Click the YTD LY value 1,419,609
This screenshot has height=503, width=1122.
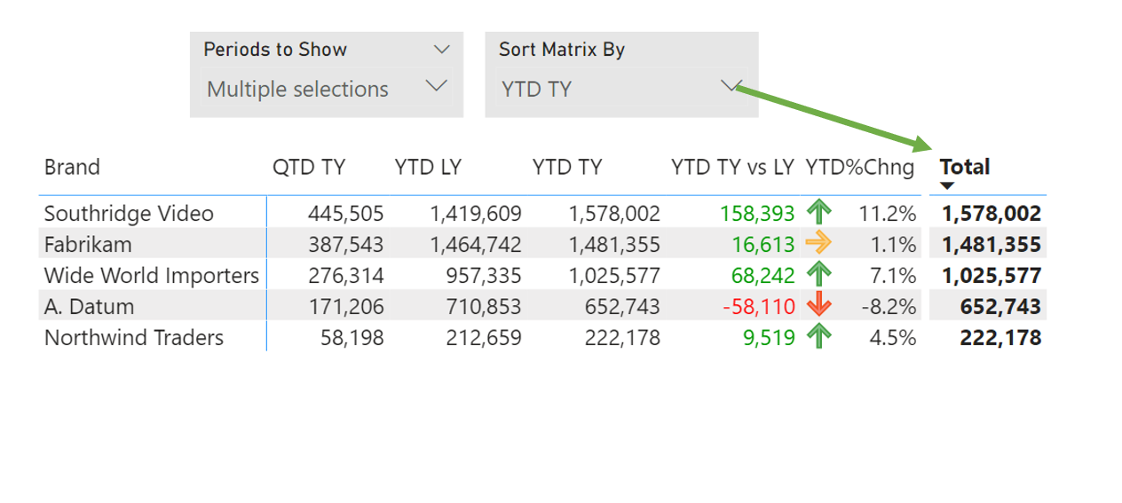click(x=476, y=214)
